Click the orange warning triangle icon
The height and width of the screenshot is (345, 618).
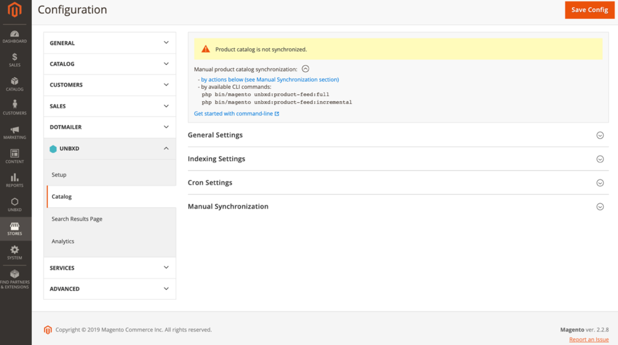click(206, 49)
